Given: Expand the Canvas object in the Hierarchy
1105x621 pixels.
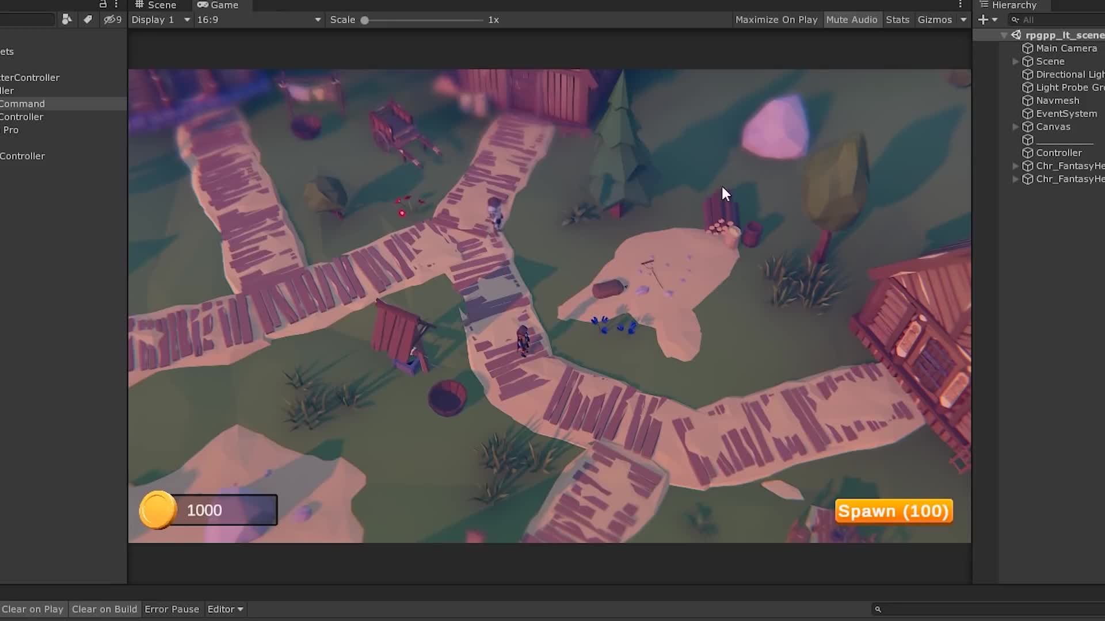Looking at the screenshot, I should coord(1015,126).
